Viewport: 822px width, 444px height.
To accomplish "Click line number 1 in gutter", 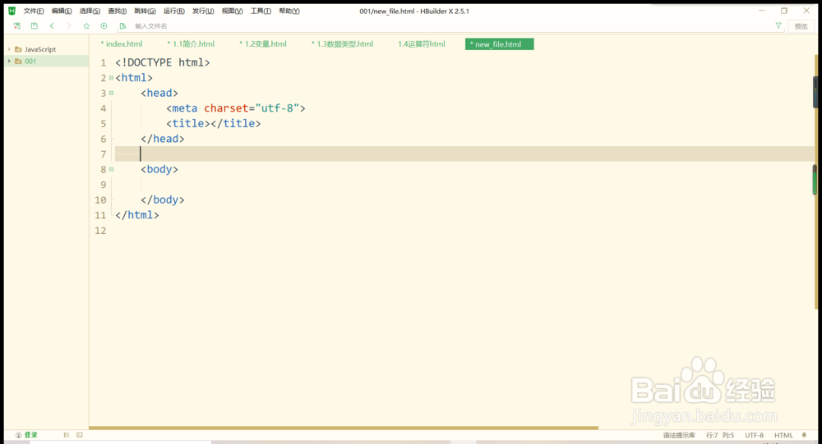I will click(104, 63).
